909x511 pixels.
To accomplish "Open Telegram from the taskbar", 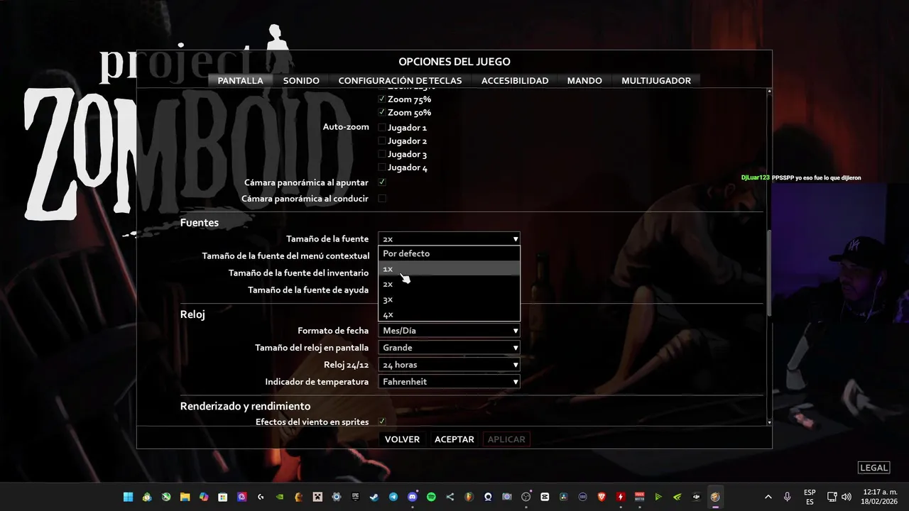I will (393, 497).
